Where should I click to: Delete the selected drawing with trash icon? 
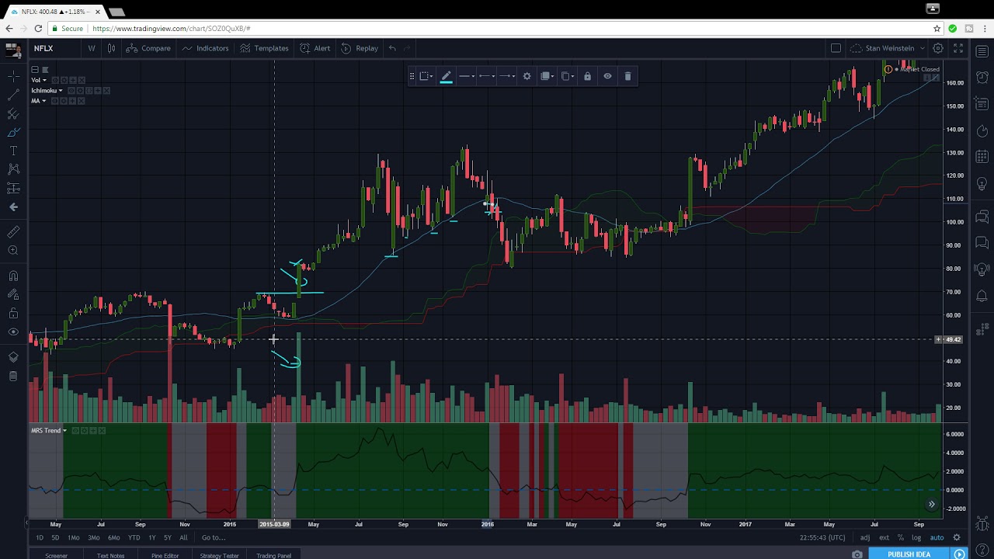[627, 76]
